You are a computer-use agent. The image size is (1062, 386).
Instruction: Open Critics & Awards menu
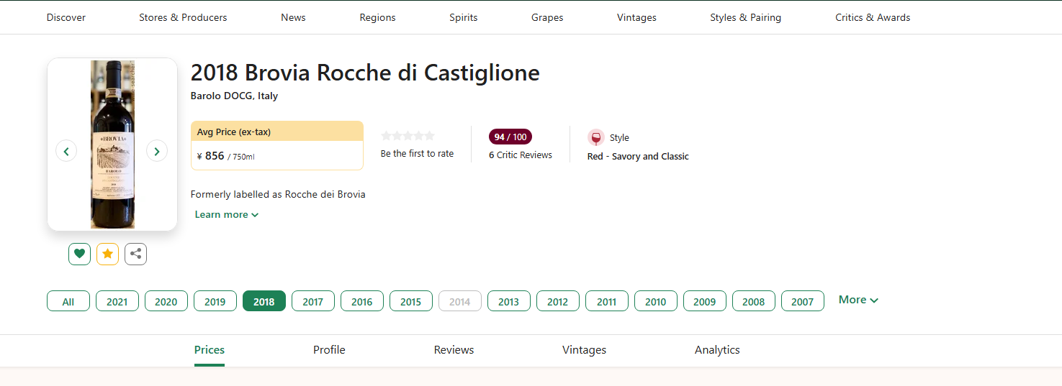(x=873, y=17)
